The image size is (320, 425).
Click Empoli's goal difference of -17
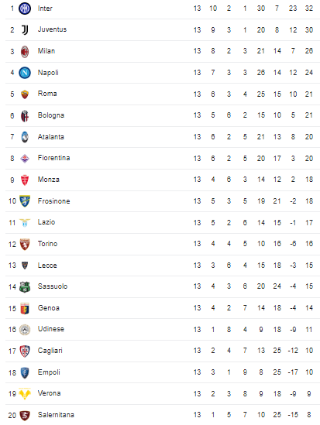pyautogui.click(x=293, y=372)
